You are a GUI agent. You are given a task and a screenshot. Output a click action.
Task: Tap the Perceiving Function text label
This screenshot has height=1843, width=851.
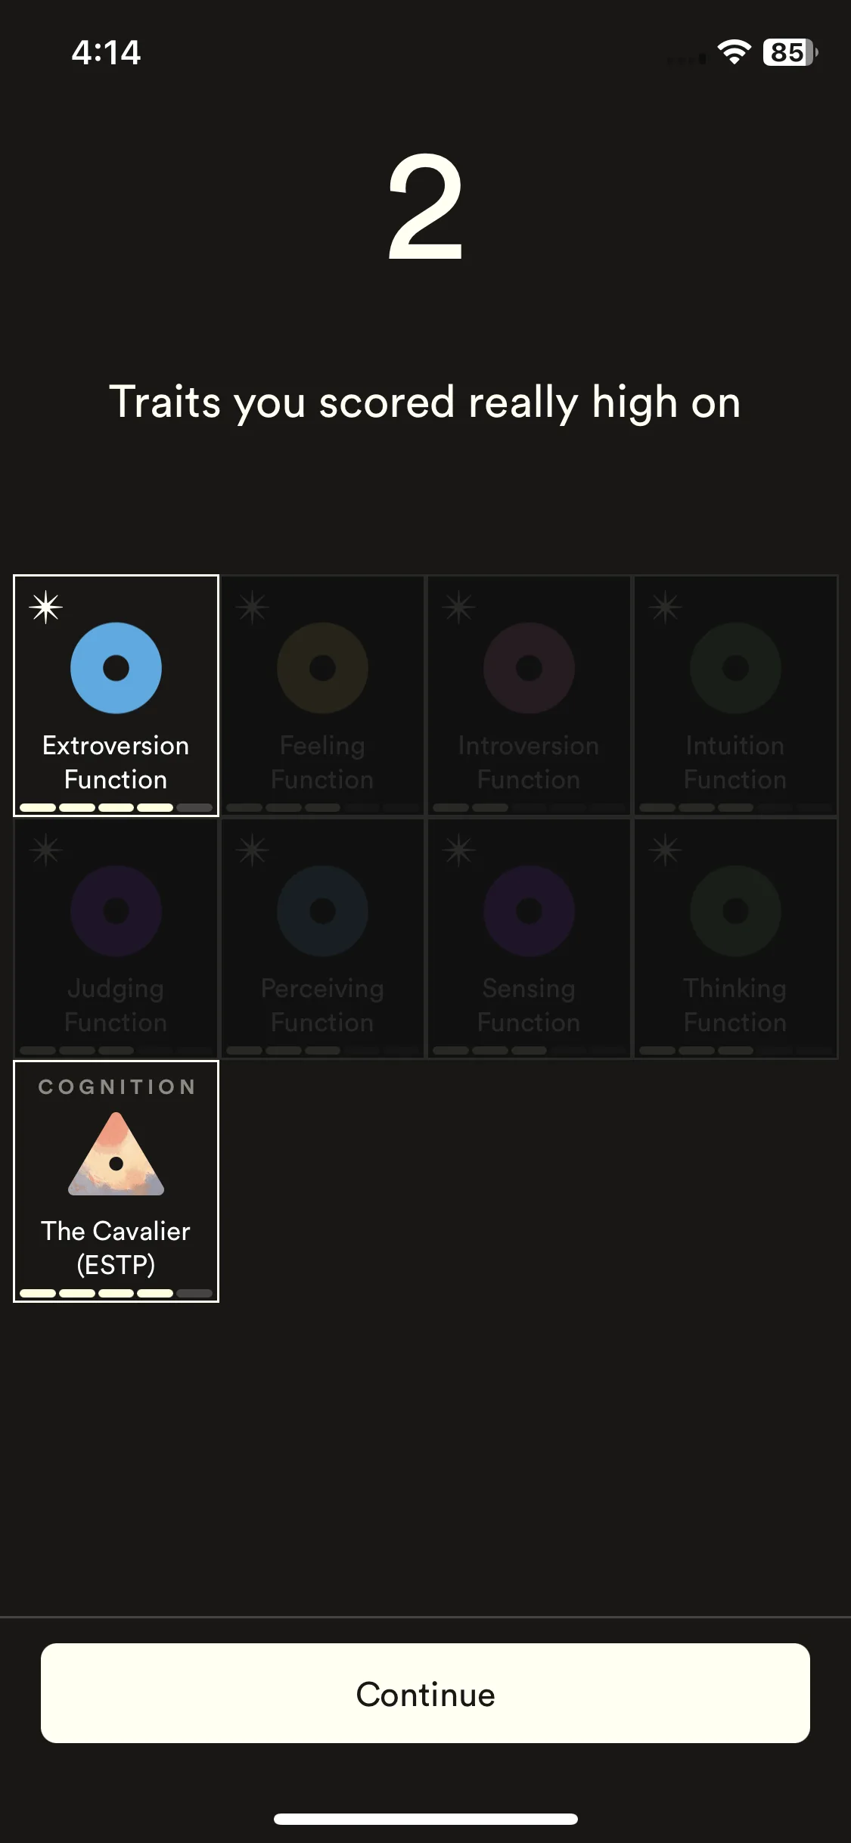(322, 1005)
